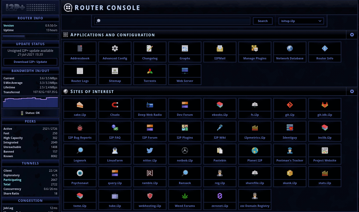Open the ramble.i2p label
This screenshot has width=359, height=212.
point(150,183)
